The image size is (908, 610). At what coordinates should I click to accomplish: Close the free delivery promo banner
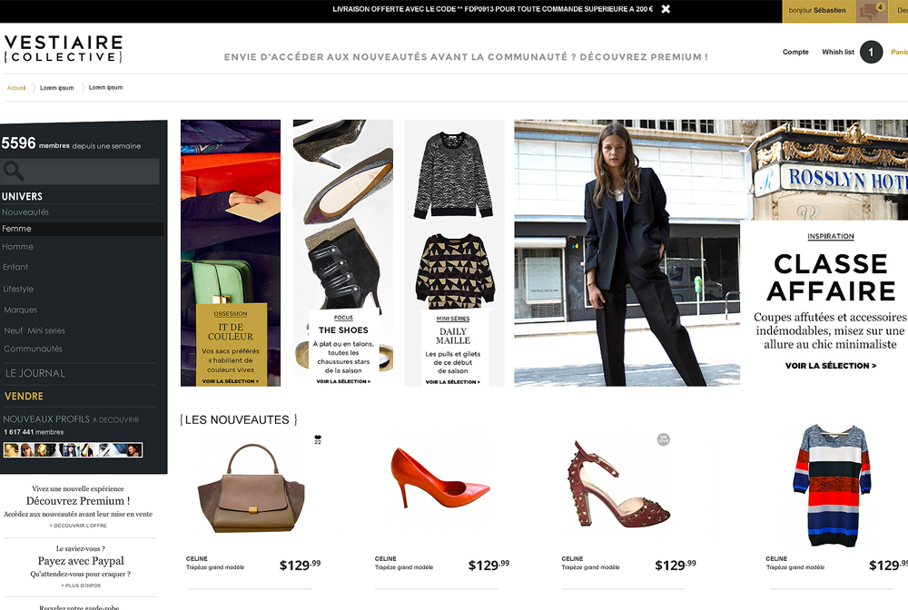click(x=666, y=9)
